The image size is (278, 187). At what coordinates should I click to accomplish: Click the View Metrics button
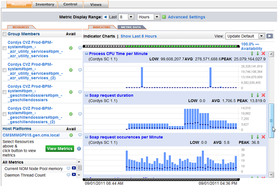60,149
